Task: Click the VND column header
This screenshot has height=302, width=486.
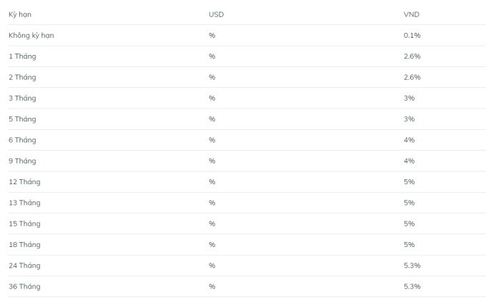Action: click(x=412, y=14)
